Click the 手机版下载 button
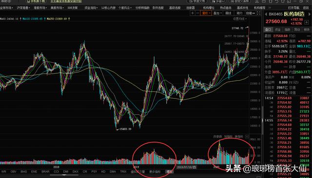 [x=37, y=1]
